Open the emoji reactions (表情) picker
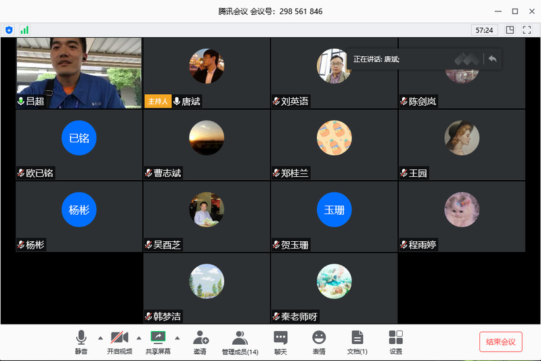The image size is (541, 361). coord(319,337)
